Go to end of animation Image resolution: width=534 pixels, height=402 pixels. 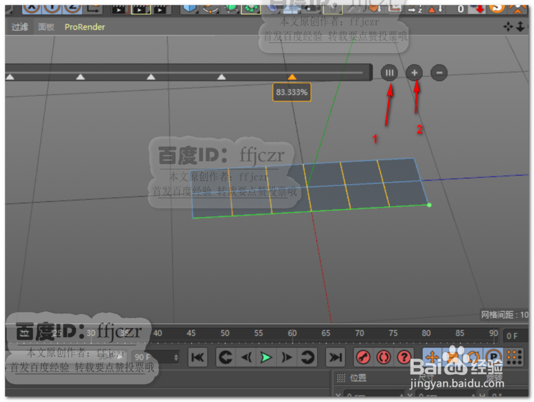pos(335,357)
